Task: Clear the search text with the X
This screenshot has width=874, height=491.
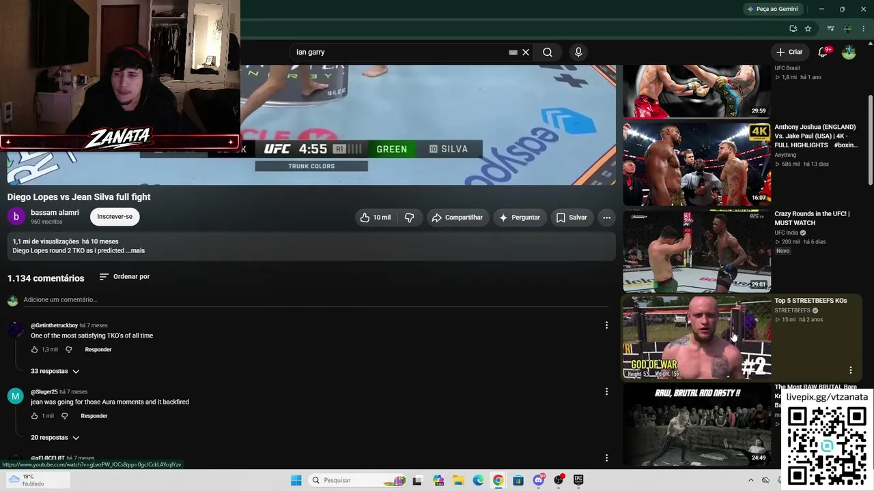Action: (x=526, y=53)
